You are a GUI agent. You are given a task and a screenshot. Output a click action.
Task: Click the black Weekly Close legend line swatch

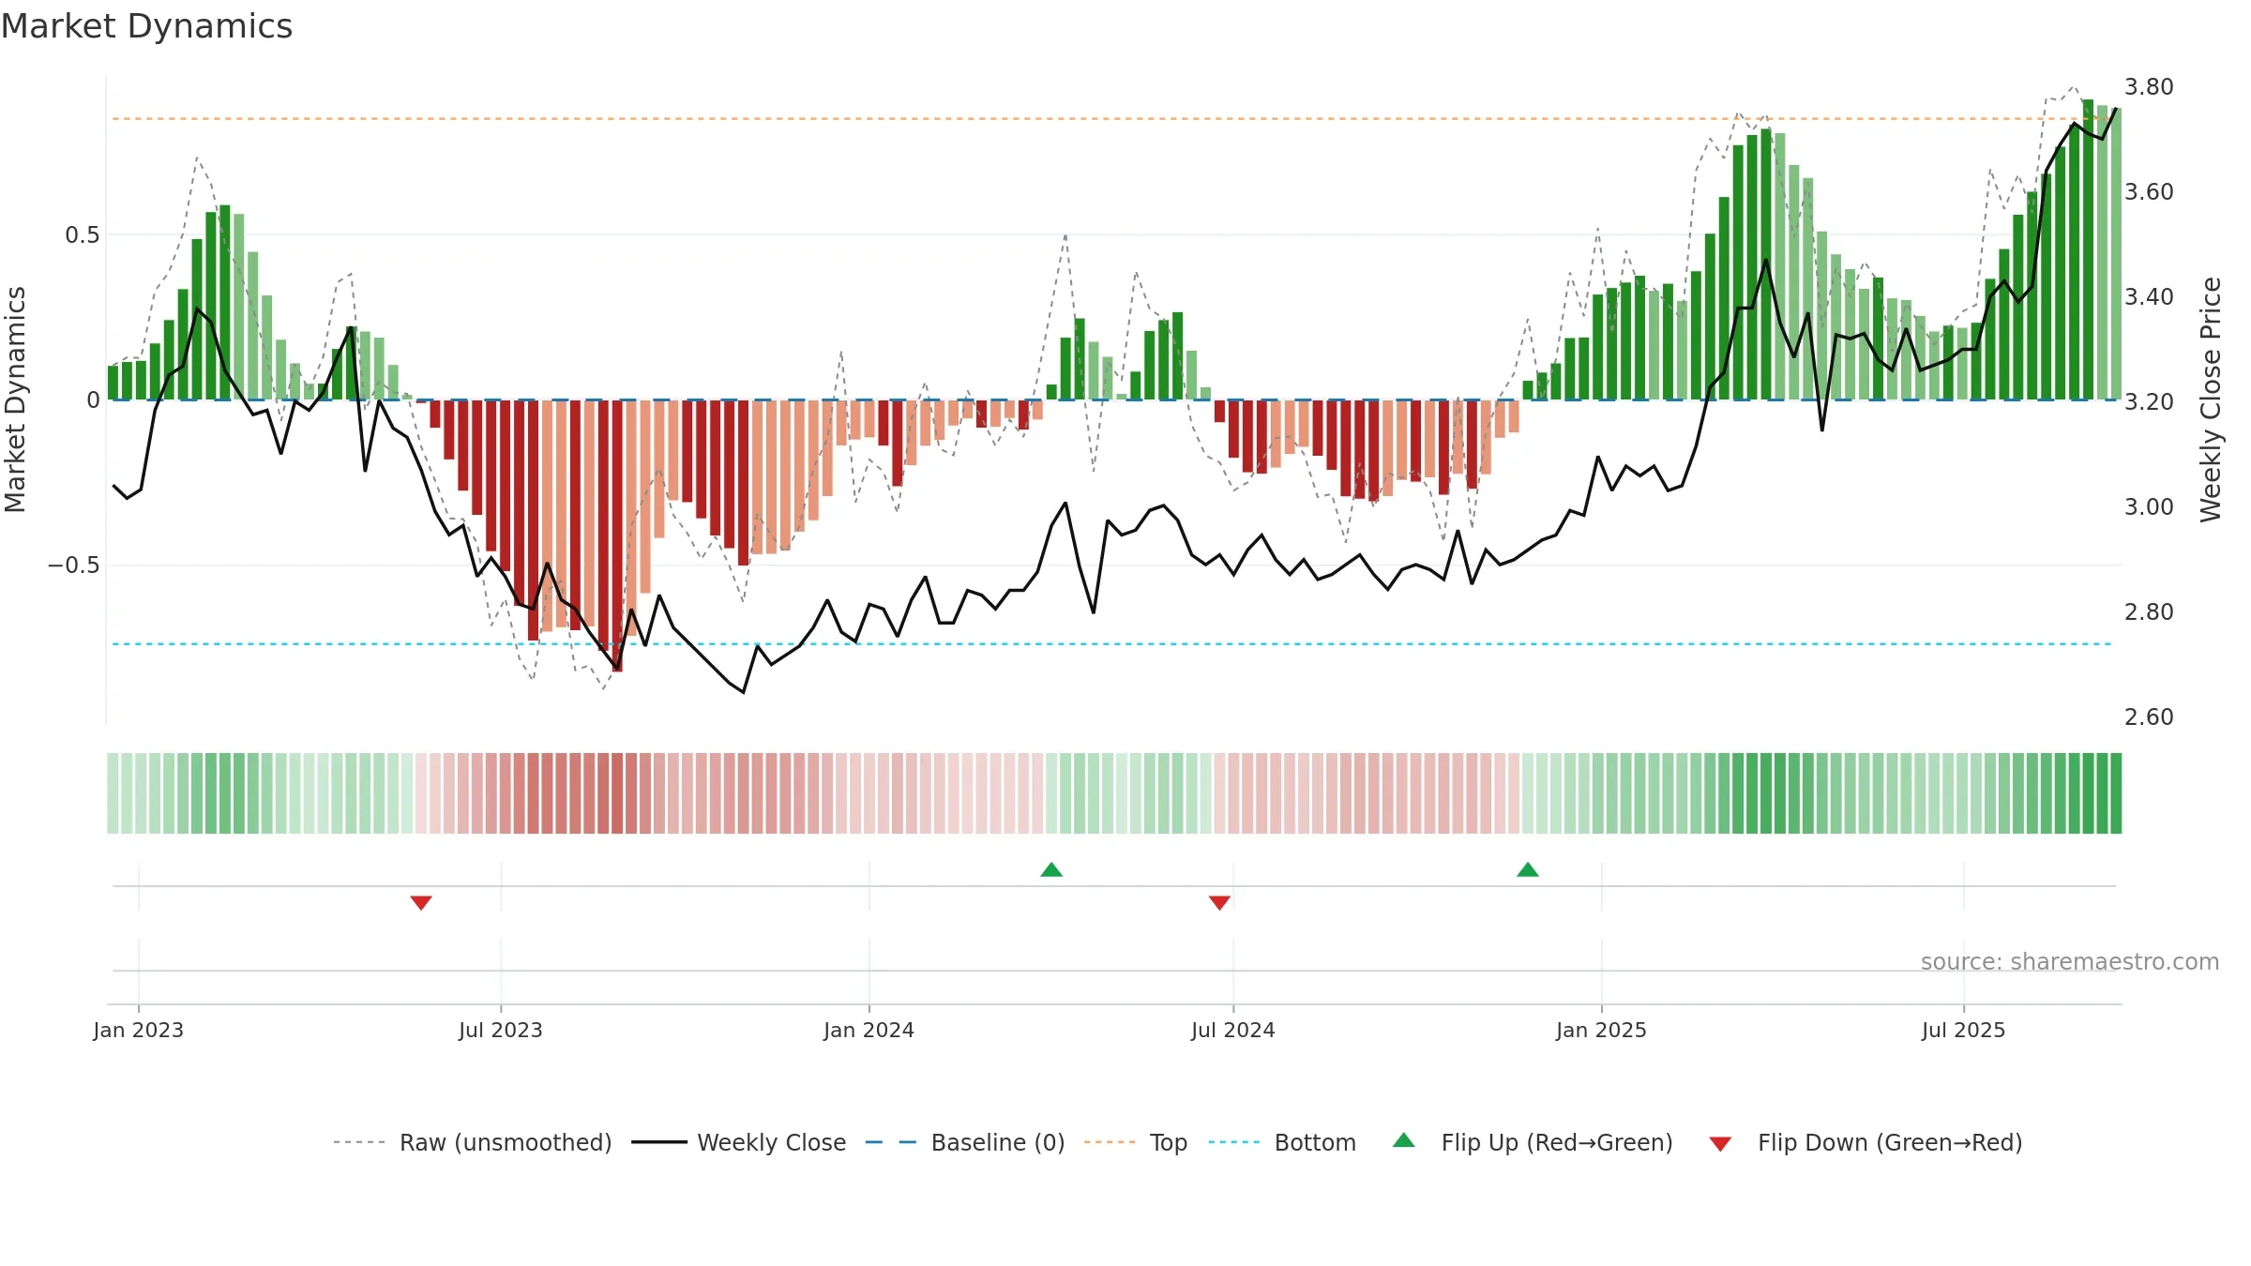(x=659, y=1142)
